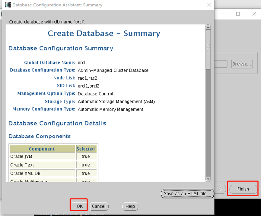
Task: Click the true value for Oracle JVM
Action: [x=86, y=156]
